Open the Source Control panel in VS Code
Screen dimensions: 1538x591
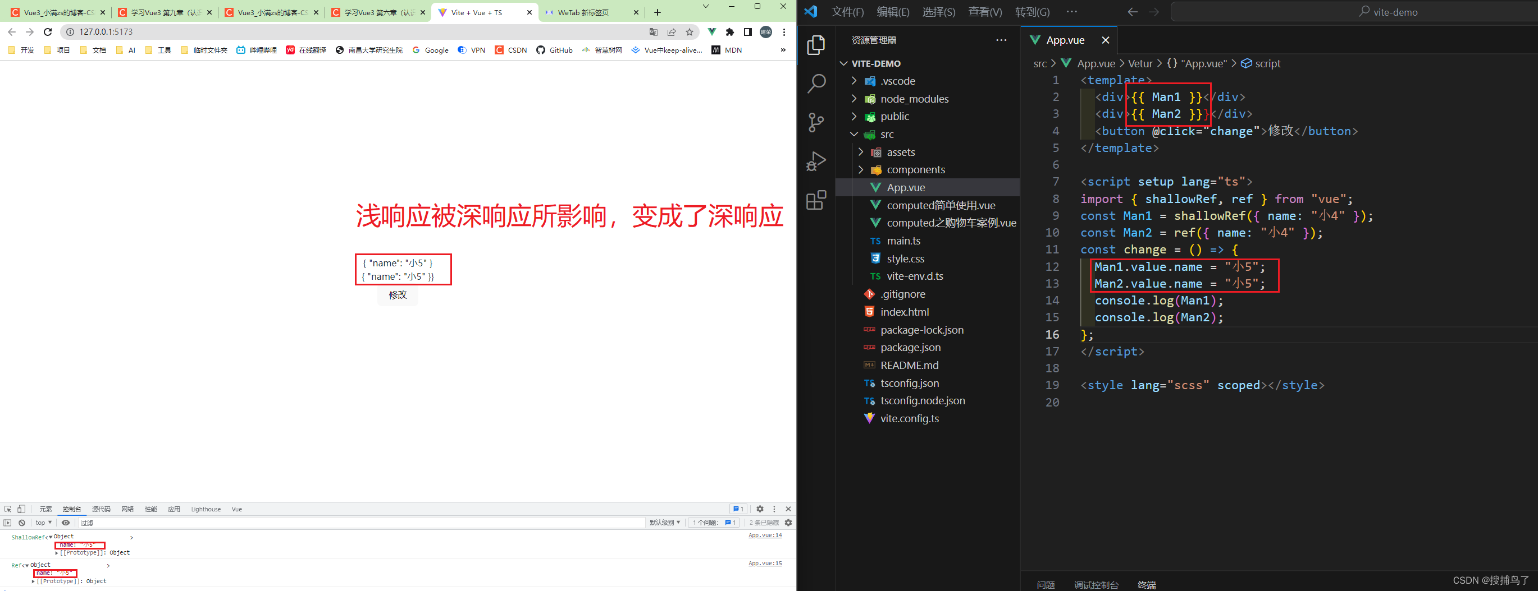click(816, 122)
